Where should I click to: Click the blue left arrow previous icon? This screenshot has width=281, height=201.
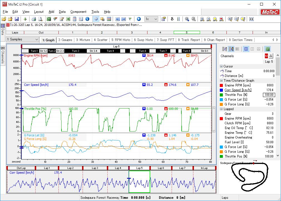tap(117, 19)
